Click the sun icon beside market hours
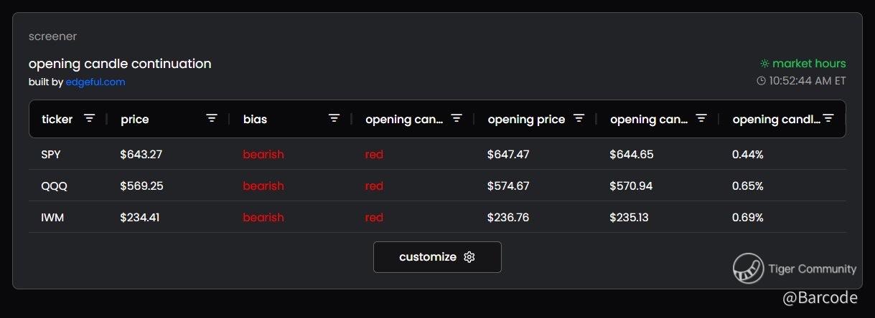875x318 pixels. [764, 64]
